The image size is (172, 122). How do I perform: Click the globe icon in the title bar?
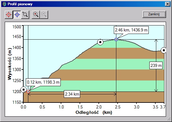pos(4,4)
